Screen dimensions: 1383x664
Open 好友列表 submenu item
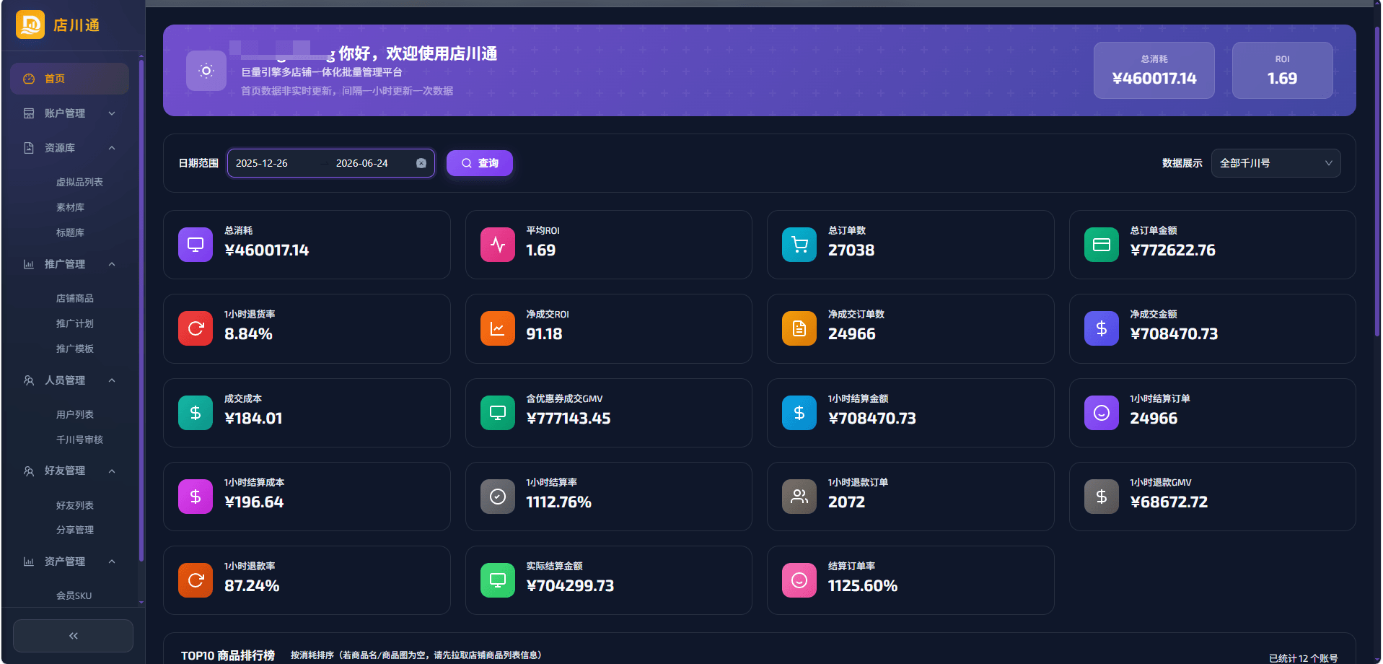(x=75, y=505)
